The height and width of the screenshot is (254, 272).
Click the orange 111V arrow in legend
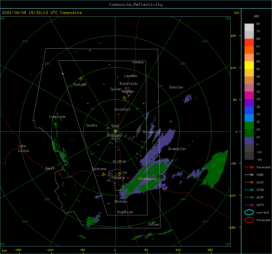[x=249, y=182]
